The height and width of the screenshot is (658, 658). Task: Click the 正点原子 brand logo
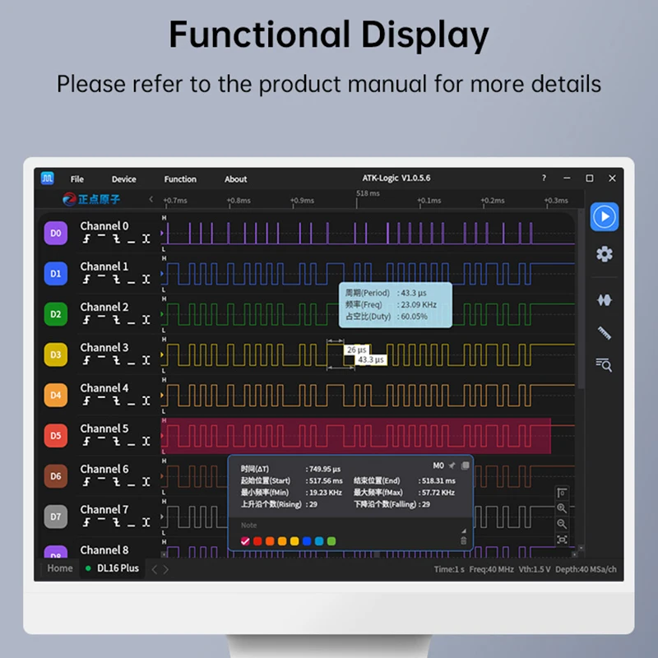(91, 199)
